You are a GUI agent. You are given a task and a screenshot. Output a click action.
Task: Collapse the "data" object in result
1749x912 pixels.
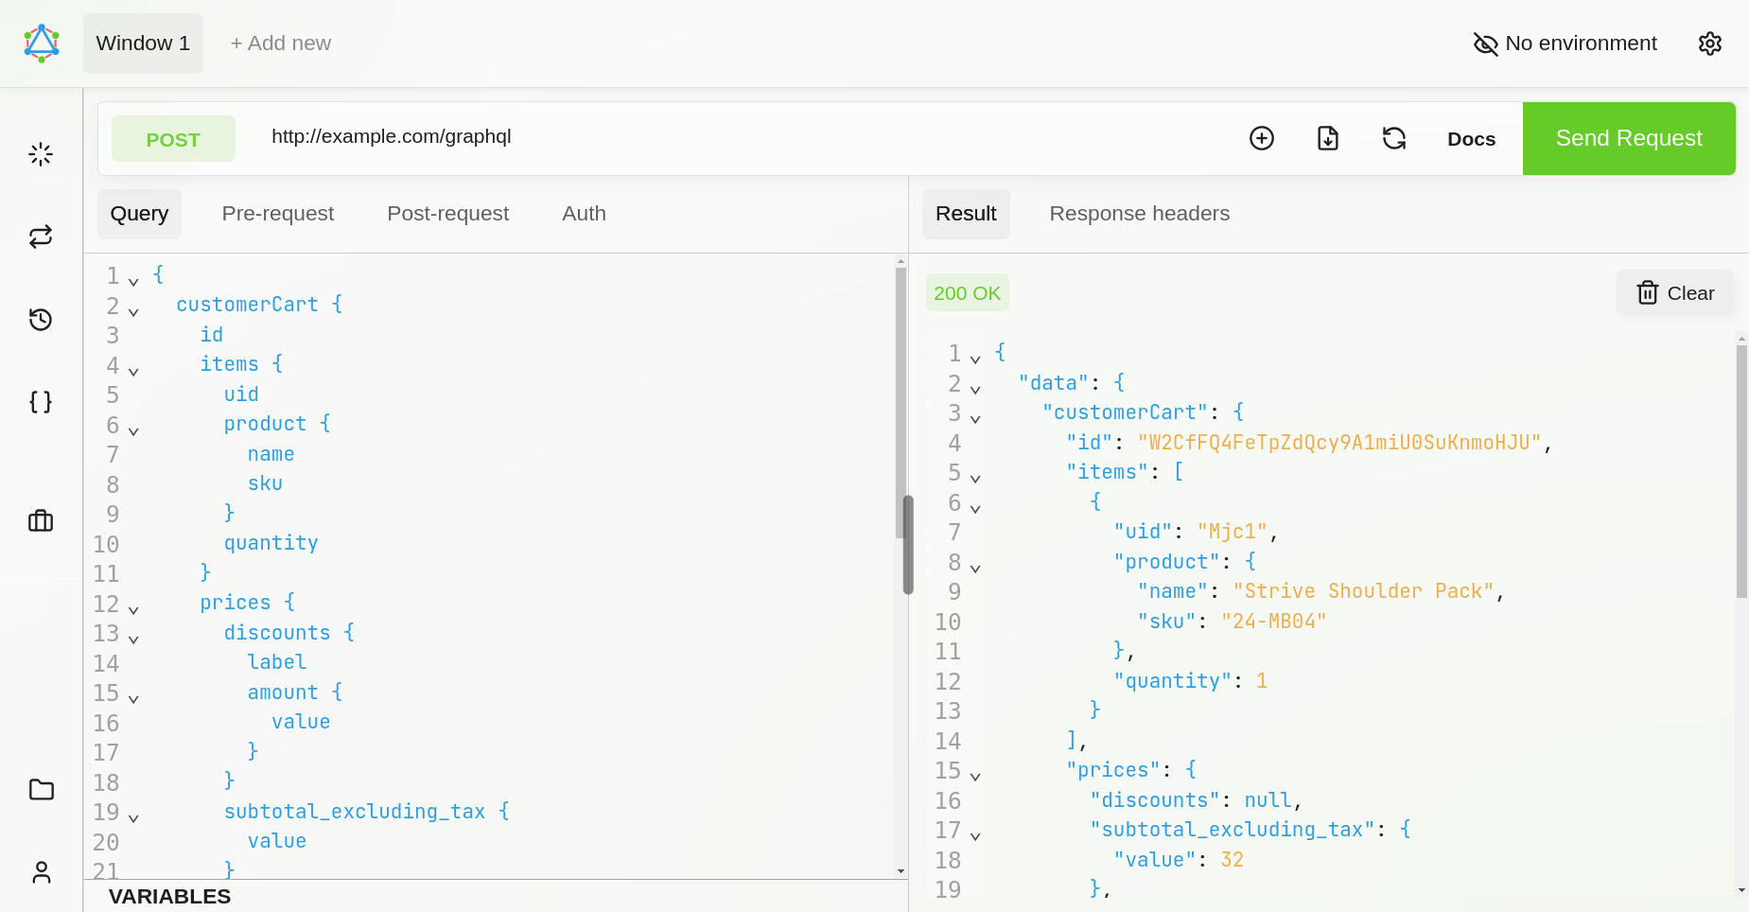coord(975,389)
